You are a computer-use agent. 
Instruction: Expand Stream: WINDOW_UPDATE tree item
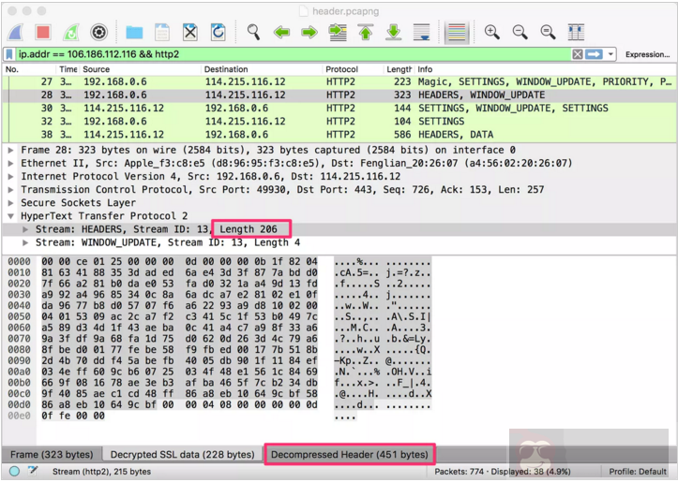pos(25,242)
